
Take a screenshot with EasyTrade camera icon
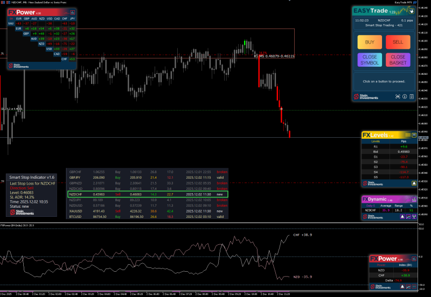click(x=398, y=96)
